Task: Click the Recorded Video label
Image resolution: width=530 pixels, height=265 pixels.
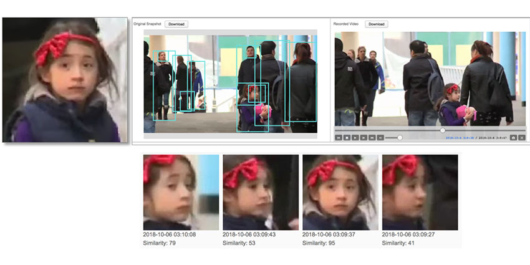Action: tap(346, 24)
